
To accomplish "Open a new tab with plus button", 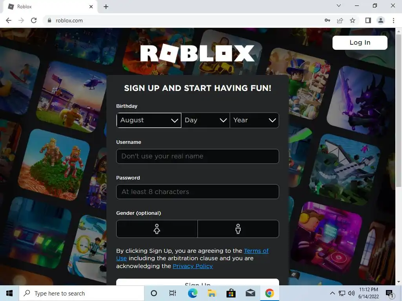I will tap(106, 7).
